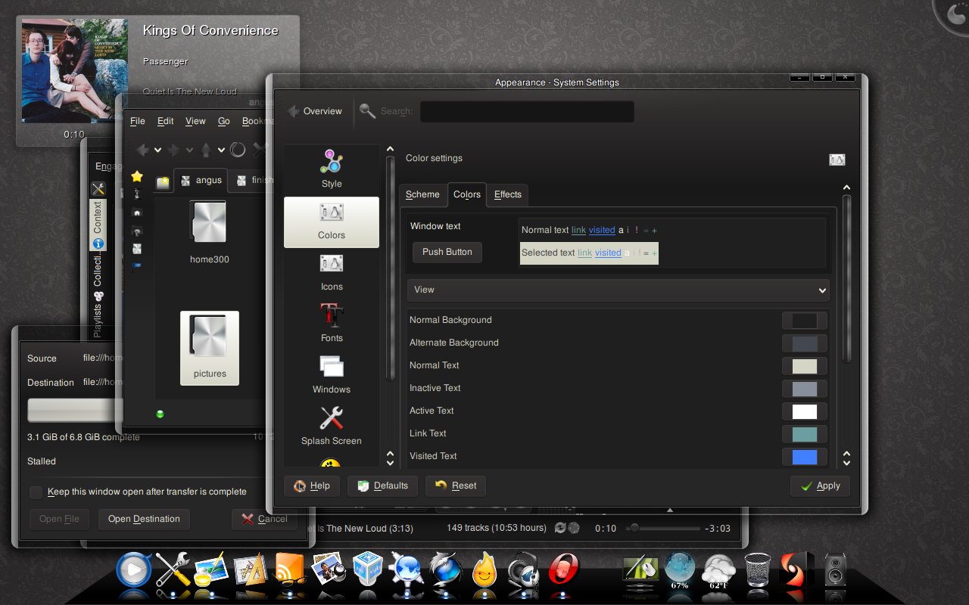Pick the Active Text color swatch
The height and width of the screenshot is (605, 969).
(x=805, y=411)
